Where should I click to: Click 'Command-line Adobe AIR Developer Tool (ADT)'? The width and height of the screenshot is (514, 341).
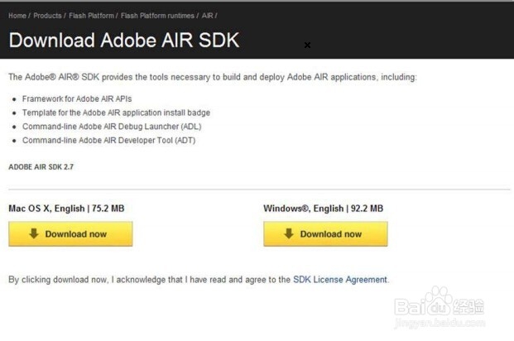click(108, 141)
